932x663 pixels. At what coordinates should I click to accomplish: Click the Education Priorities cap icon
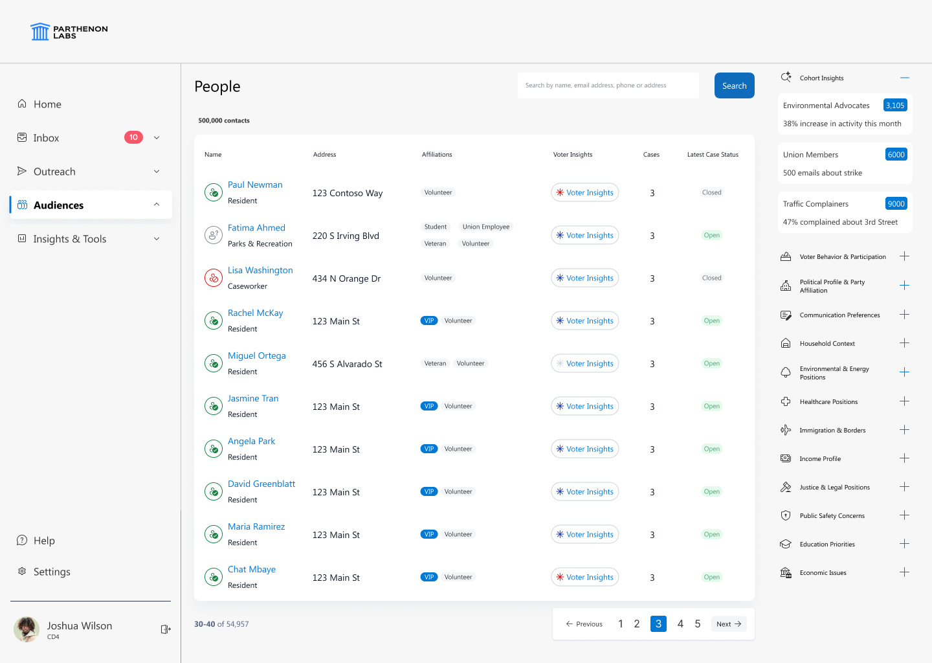click(786, 544)
